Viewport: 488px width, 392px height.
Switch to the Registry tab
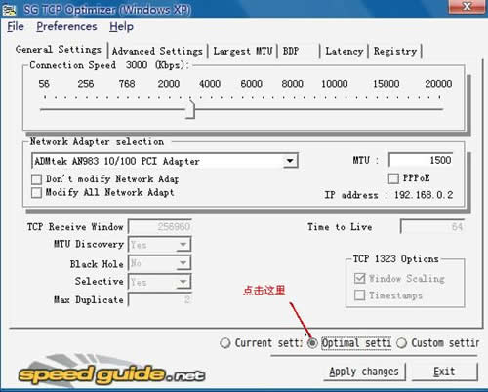coord(395,51)
